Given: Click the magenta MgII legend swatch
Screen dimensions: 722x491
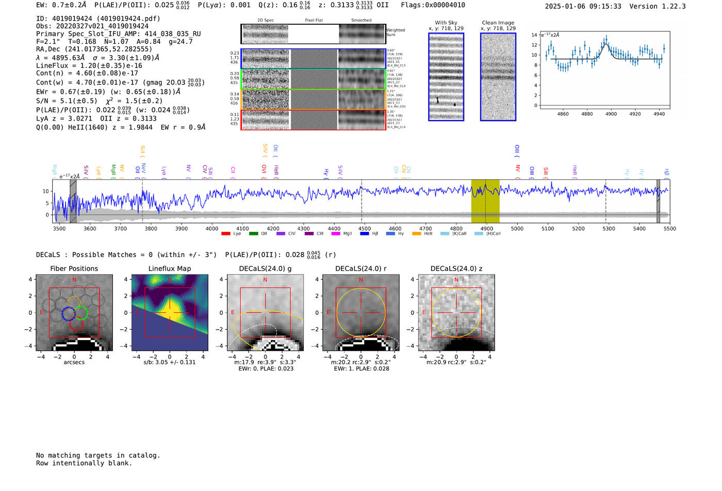Looking at the screenshot, I should pos(336,234).
